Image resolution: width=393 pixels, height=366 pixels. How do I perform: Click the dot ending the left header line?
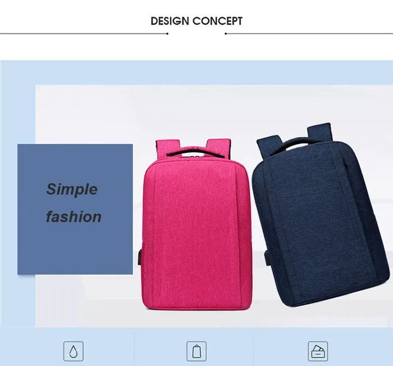167,33
